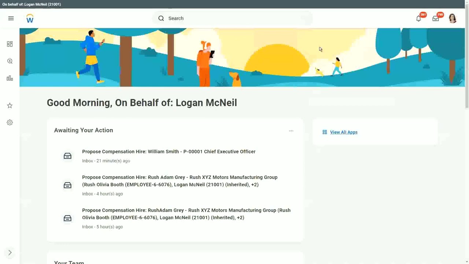Click the magnifier icon in search bar
469x264 pixels.
[x=161, y=18]
